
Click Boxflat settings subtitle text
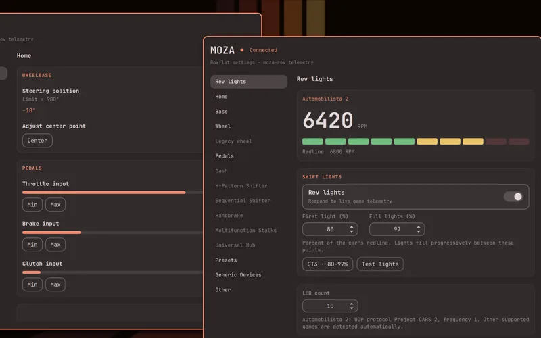point(262,62)
